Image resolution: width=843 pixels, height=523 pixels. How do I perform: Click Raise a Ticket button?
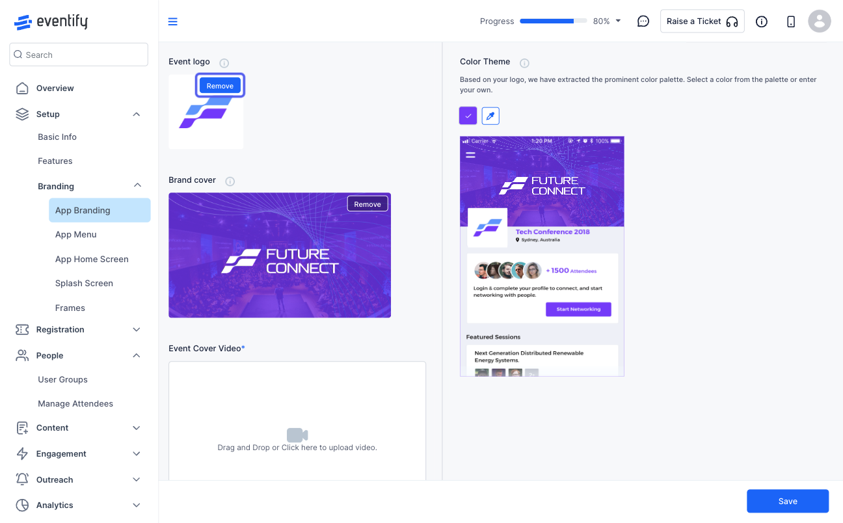702,21
